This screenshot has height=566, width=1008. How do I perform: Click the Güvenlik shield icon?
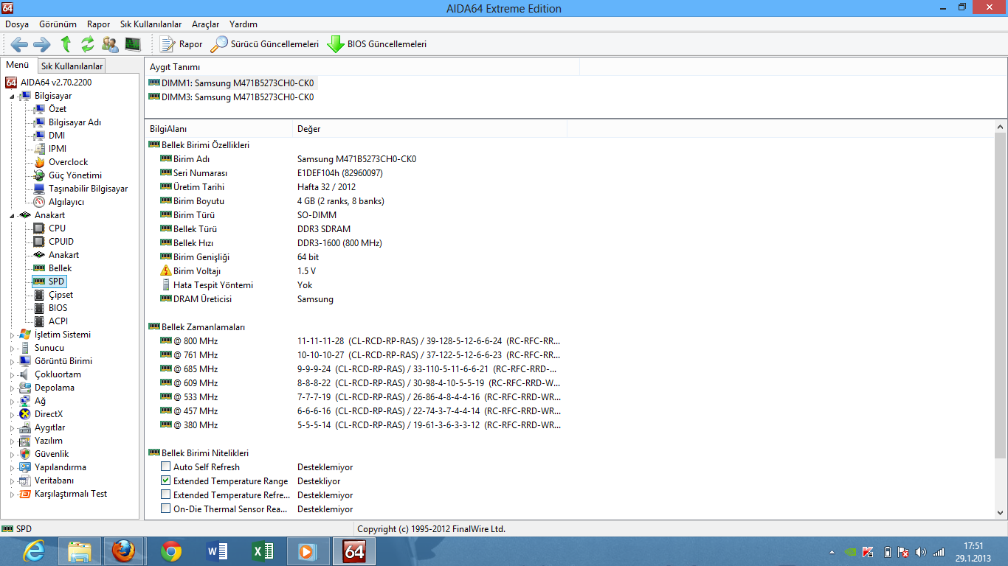[25, 454]
